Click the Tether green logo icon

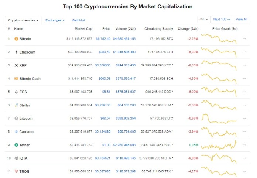[x=16, y=145]
